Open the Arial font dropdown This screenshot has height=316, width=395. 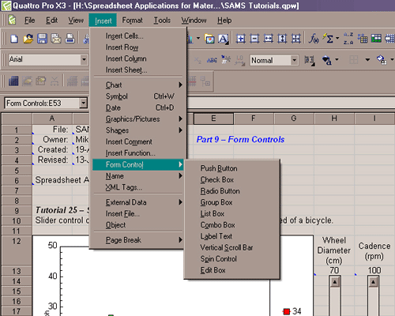point(84,60)
